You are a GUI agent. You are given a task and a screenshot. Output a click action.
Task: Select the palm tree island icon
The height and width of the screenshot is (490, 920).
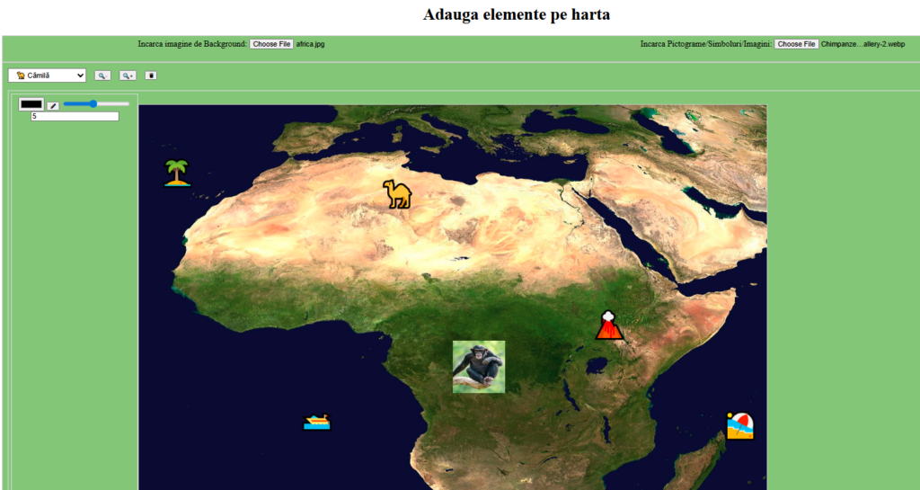pos(177,173)
